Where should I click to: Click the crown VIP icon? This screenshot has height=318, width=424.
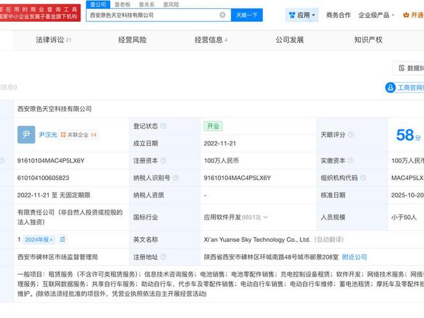coord(406,15)
